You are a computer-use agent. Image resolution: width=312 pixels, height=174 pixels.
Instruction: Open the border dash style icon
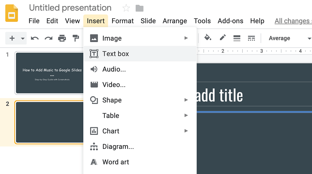(x=251, y=38)
